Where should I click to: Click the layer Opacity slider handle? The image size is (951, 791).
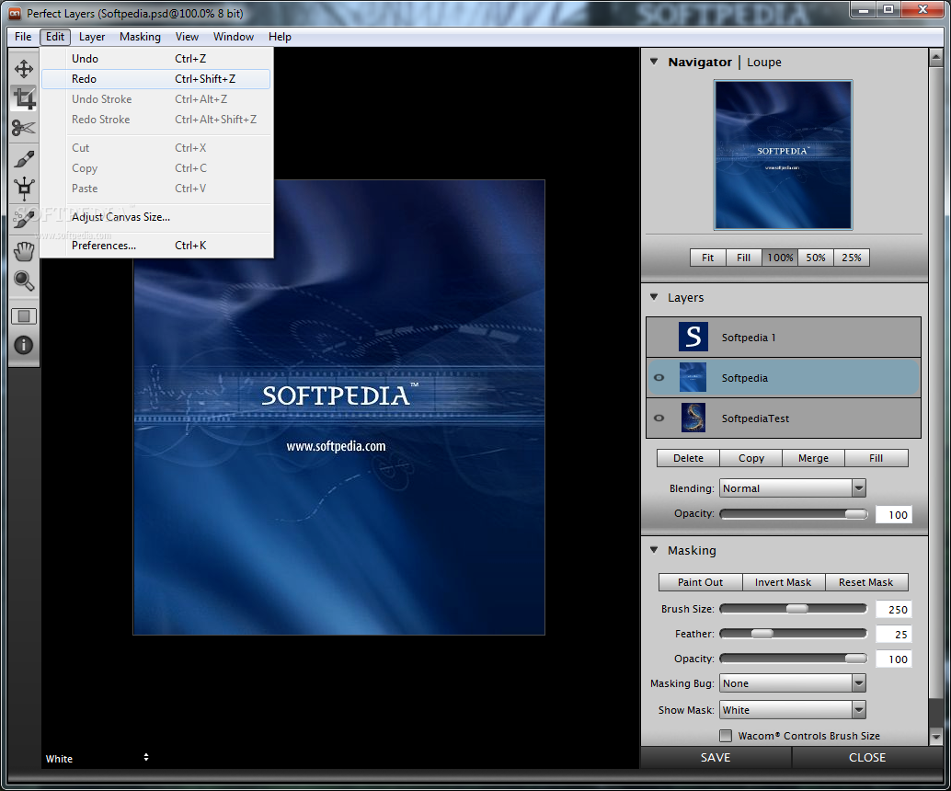[855, 514]
